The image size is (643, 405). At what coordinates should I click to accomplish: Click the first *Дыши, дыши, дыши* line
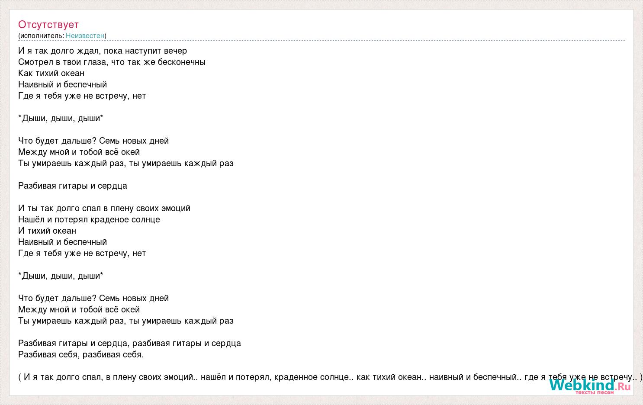click(61, 118)
